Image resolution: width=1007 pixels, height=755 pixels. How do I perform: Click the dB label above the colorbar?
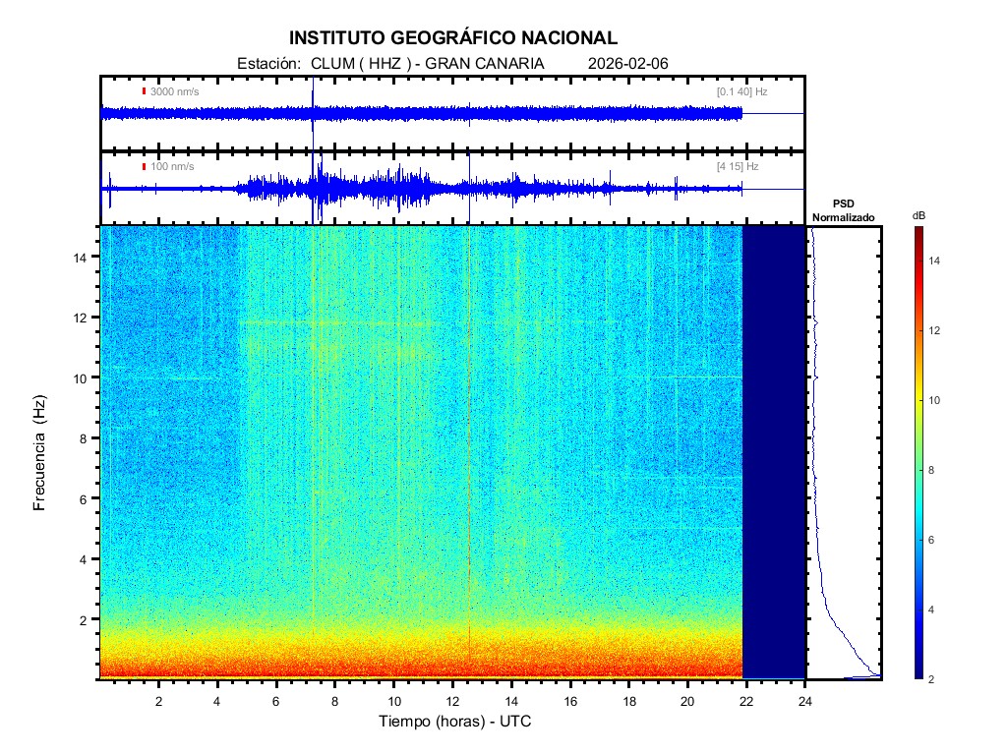918,215
